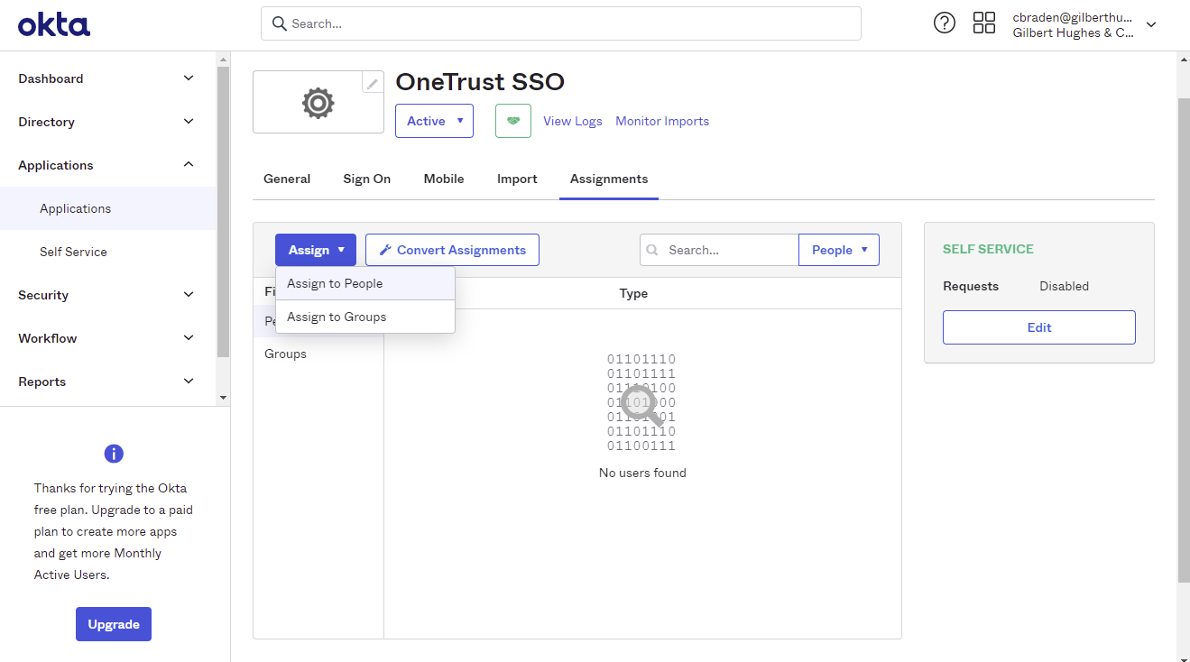Click the magnifying glass in the assignments search
The image size is (1190, 662).
(x=651, y=249)
